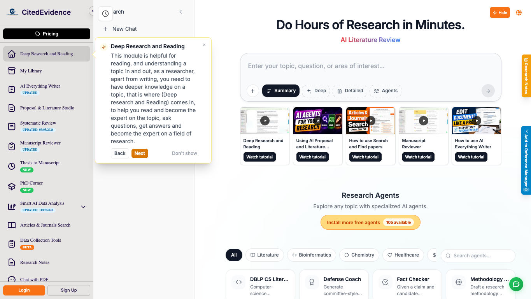Click the orange Hide button

500,12
